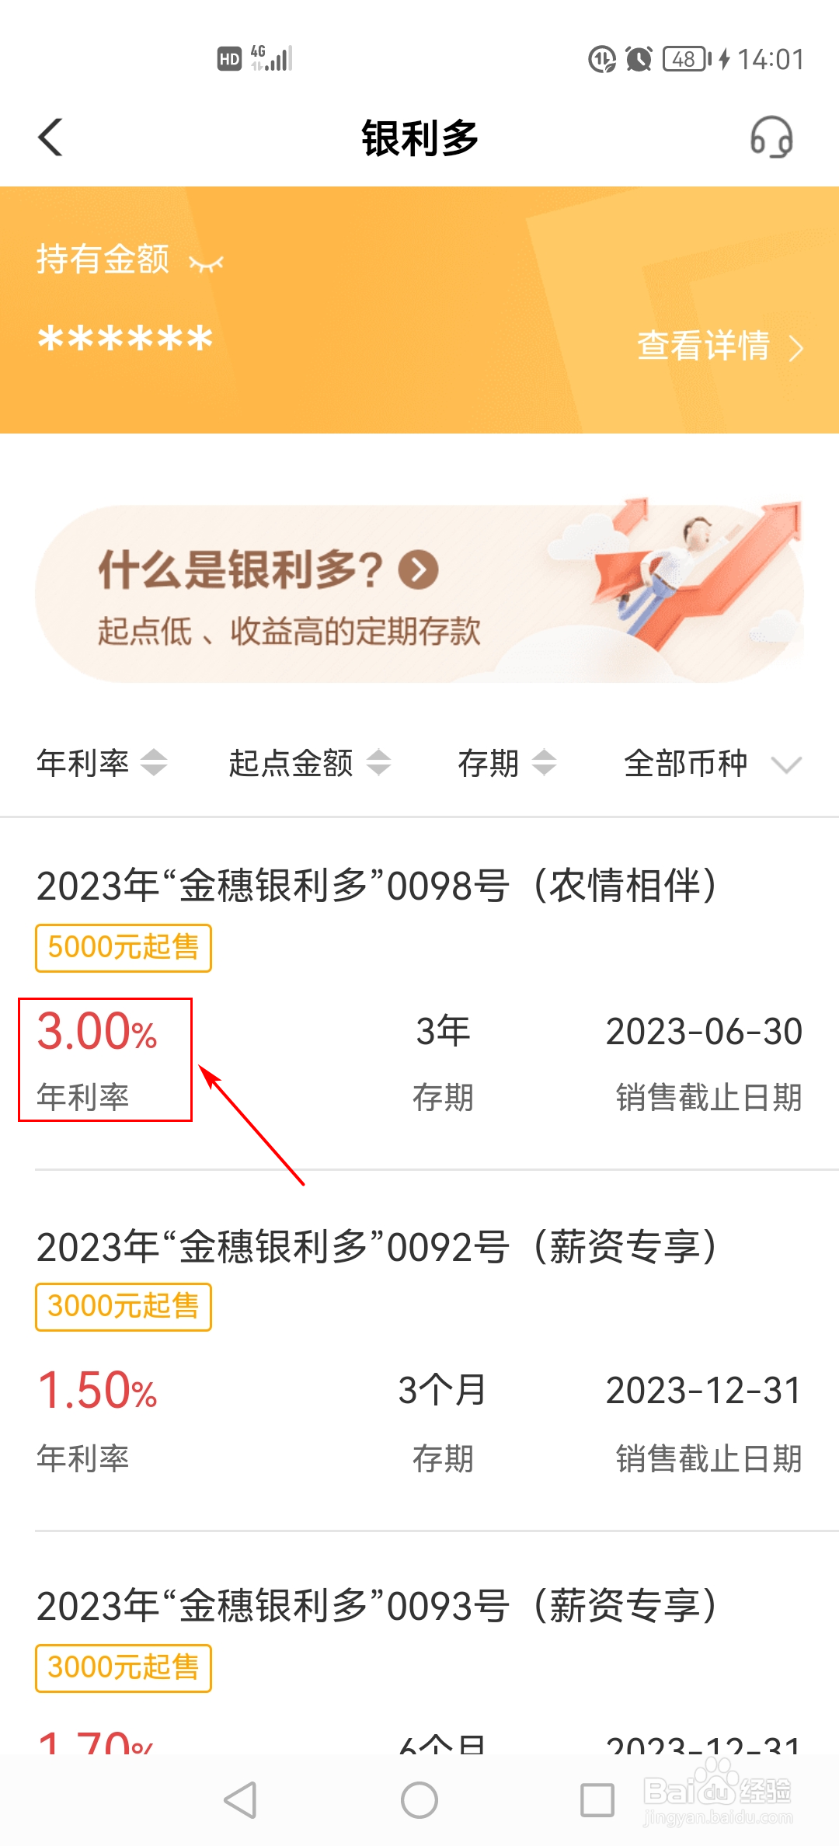Viewport: 839px width, 1846px height.
Task: Open product 0092号 (薪资专享)
Action: tap(419, 1350)
